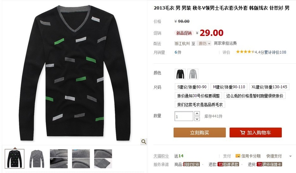The image size is (296, 173).
Task: Click the T3 极速退款 badge
Action: [x=228, y=164]
